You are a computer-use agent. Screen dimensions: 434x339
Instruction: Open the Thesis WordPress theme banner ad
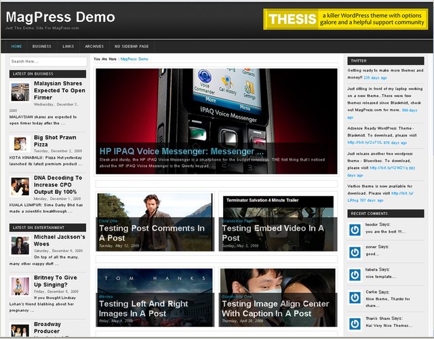pos(345,19)
